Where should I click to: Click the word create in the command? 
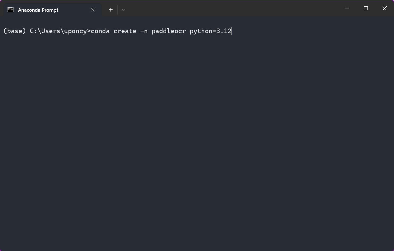coord(125,31)
